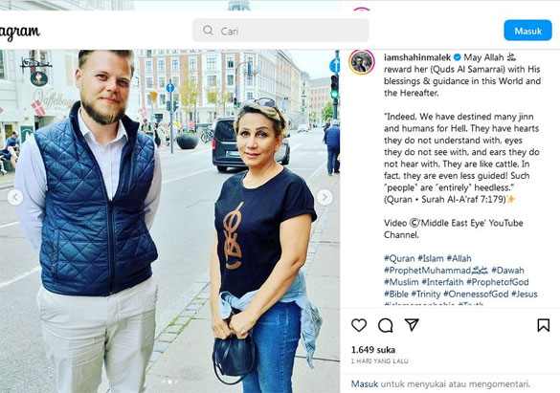Open the #Interfaith hashtag
The height and width of the screenshot is (393, 560).
(x=442, y=282)
